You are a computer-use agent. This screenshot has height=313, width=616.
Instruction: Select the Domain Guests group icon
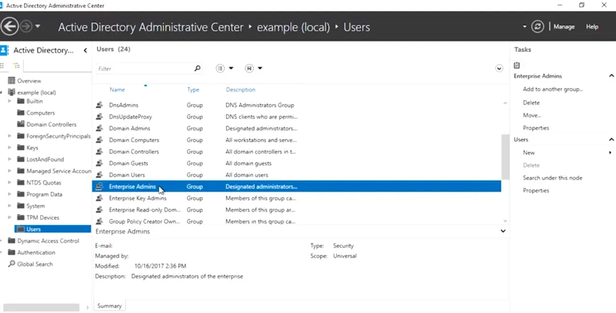99,163
